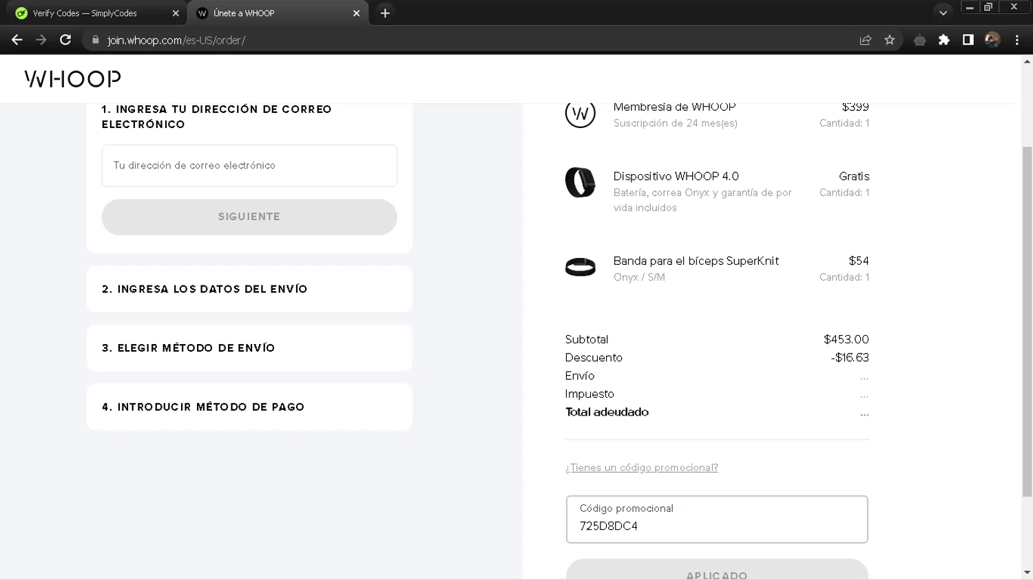Click the Envío label
The image size is (1033, 580).
[x=580, y=376]
